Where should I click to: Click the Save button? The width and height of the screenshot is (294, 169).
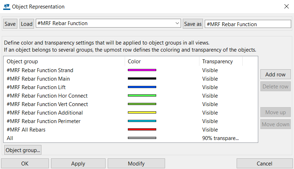[x=10, y=24]
